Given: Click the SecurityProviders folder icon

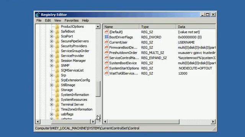Looking at the screenshot, I should [57, 46].
